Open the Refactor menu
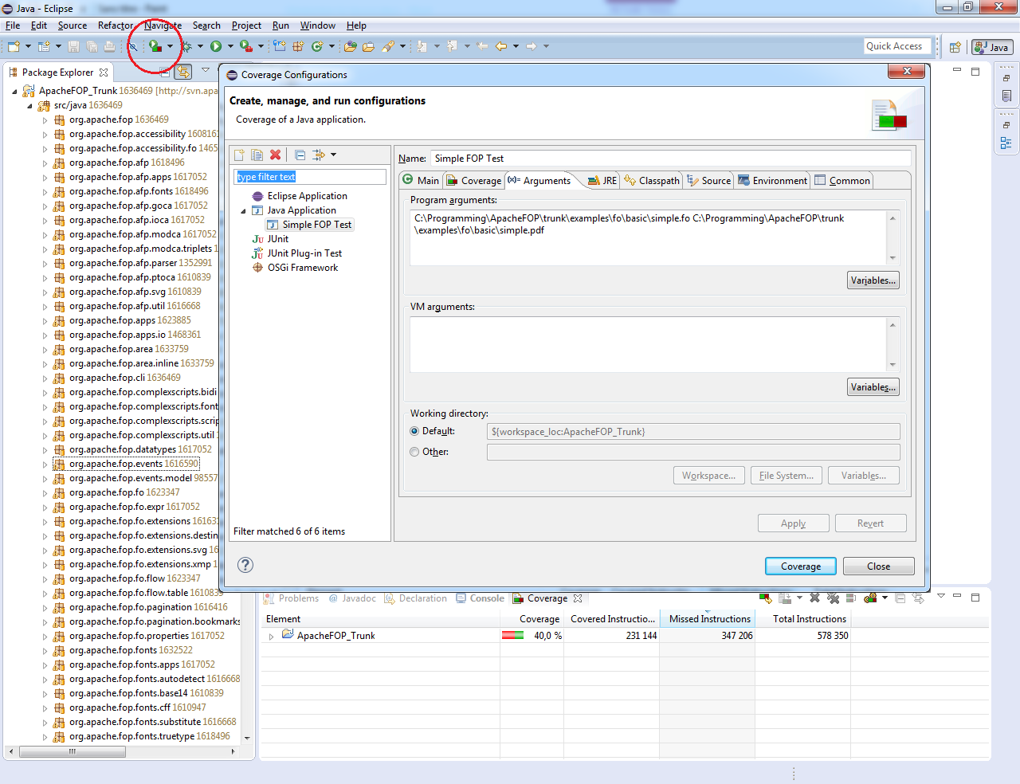The height and width of the screenshot is (784, 1020). pyautogui.click(x=116, y=25)
